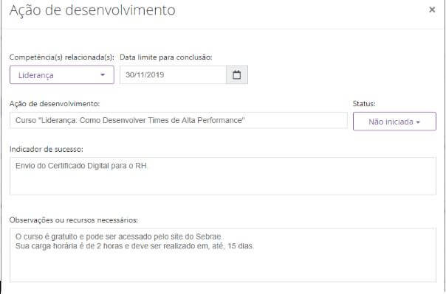The width and height of the screenshot is (446, 294).
Task: Click the 'Status:' label
Action: click(x=364, y=104)
